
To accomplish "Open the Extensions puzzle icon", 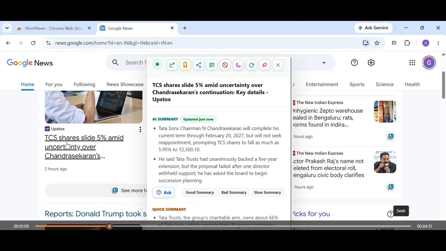I will tap(407, 43).
